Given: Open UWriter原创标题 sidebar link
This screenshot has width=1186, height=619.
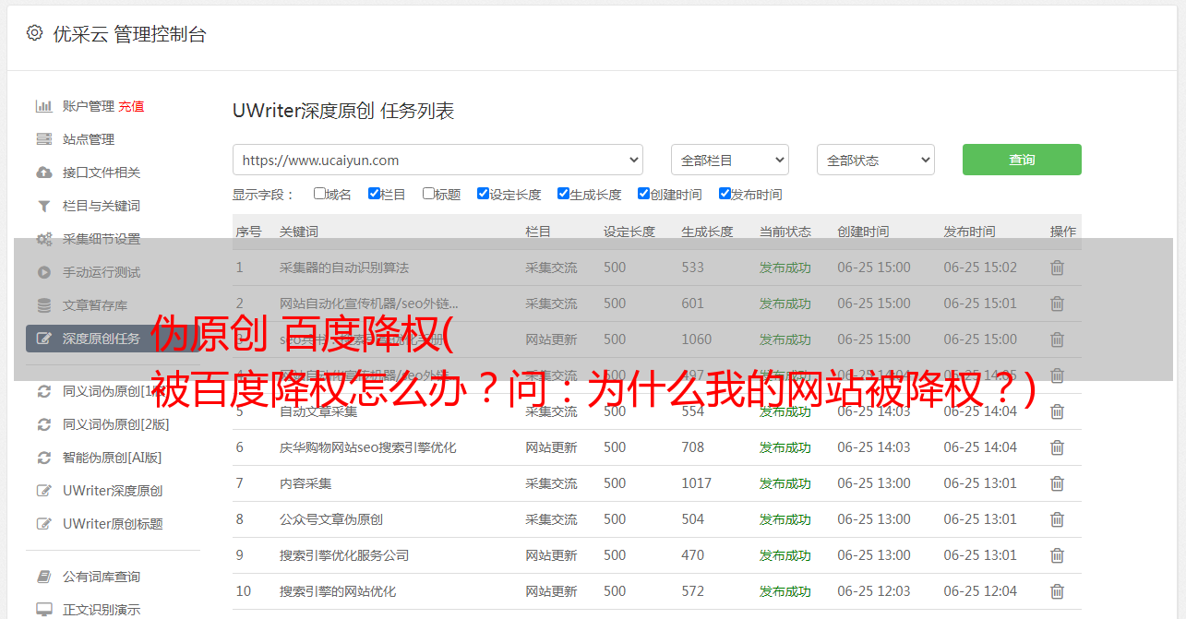Looking at the screenshot, I should (113, 524).
